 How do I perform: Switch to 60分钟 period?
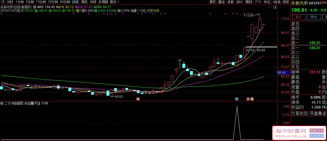click(x=65, y=2)
